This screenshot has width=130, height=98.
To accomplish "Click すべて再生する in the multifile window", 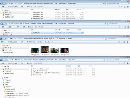I will [31, 42].
